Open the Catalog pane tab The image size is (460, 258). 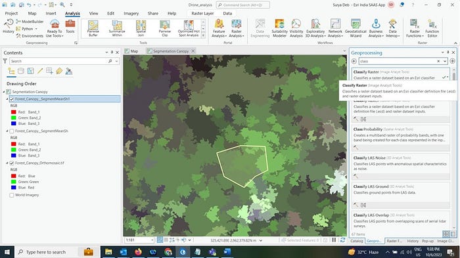pos(357,241)
